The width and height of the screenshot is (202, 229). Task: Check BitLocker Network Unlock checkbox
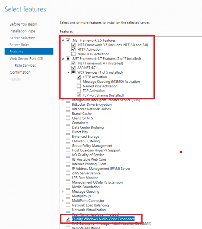coord(68,109)
